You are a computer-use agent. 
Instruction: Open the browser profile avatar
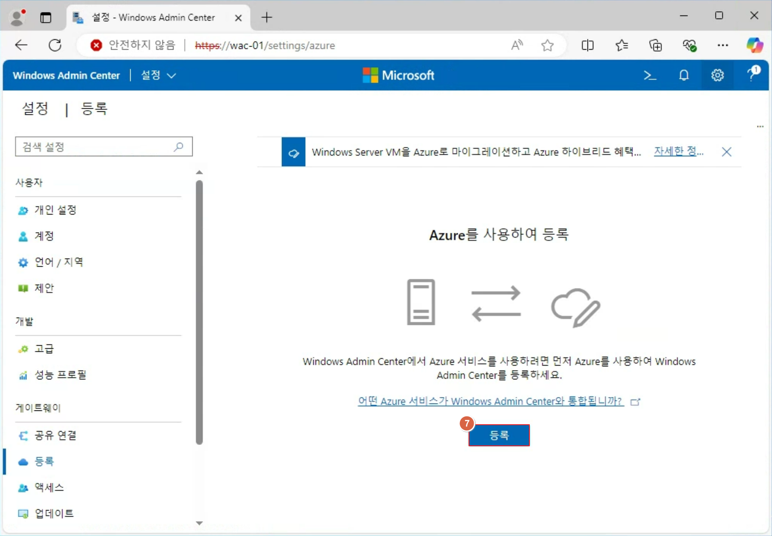pyautogui.click(x=18, y=17)
